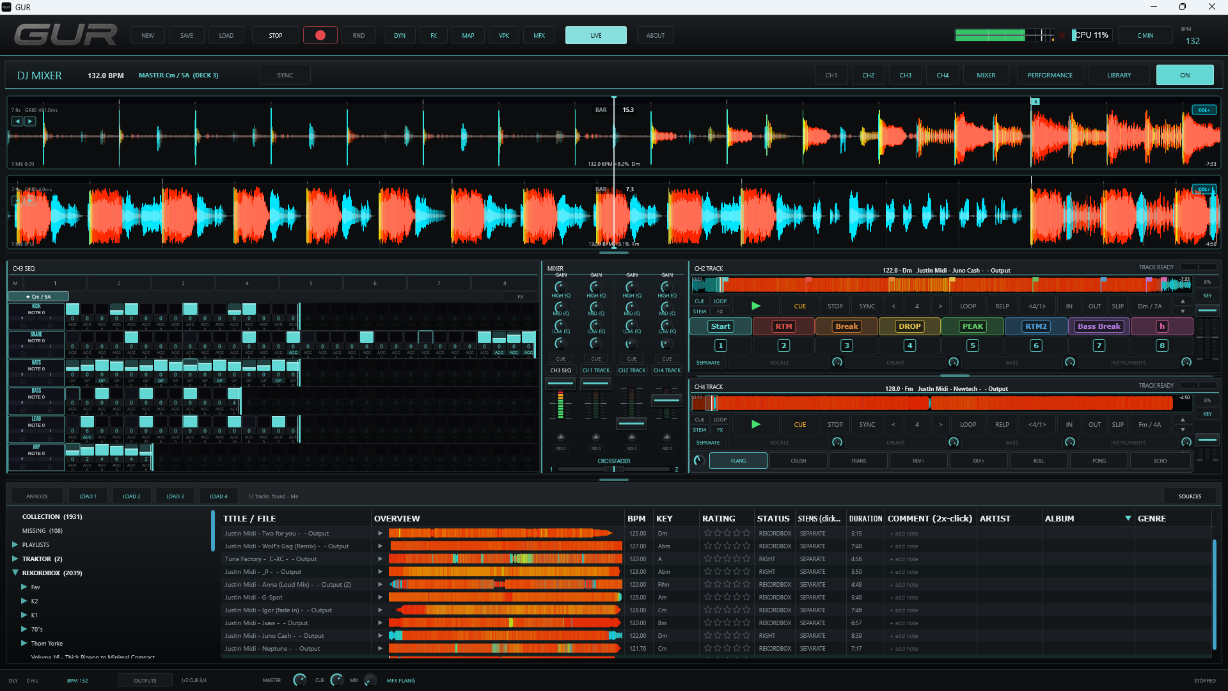Screen dimensions: 1228x691
Task: Expand the Fav folder
Action: [x=24, y=587]
